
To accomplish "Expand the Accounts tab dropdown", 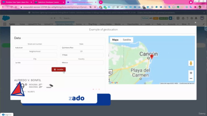I will (x=178, y=24).
